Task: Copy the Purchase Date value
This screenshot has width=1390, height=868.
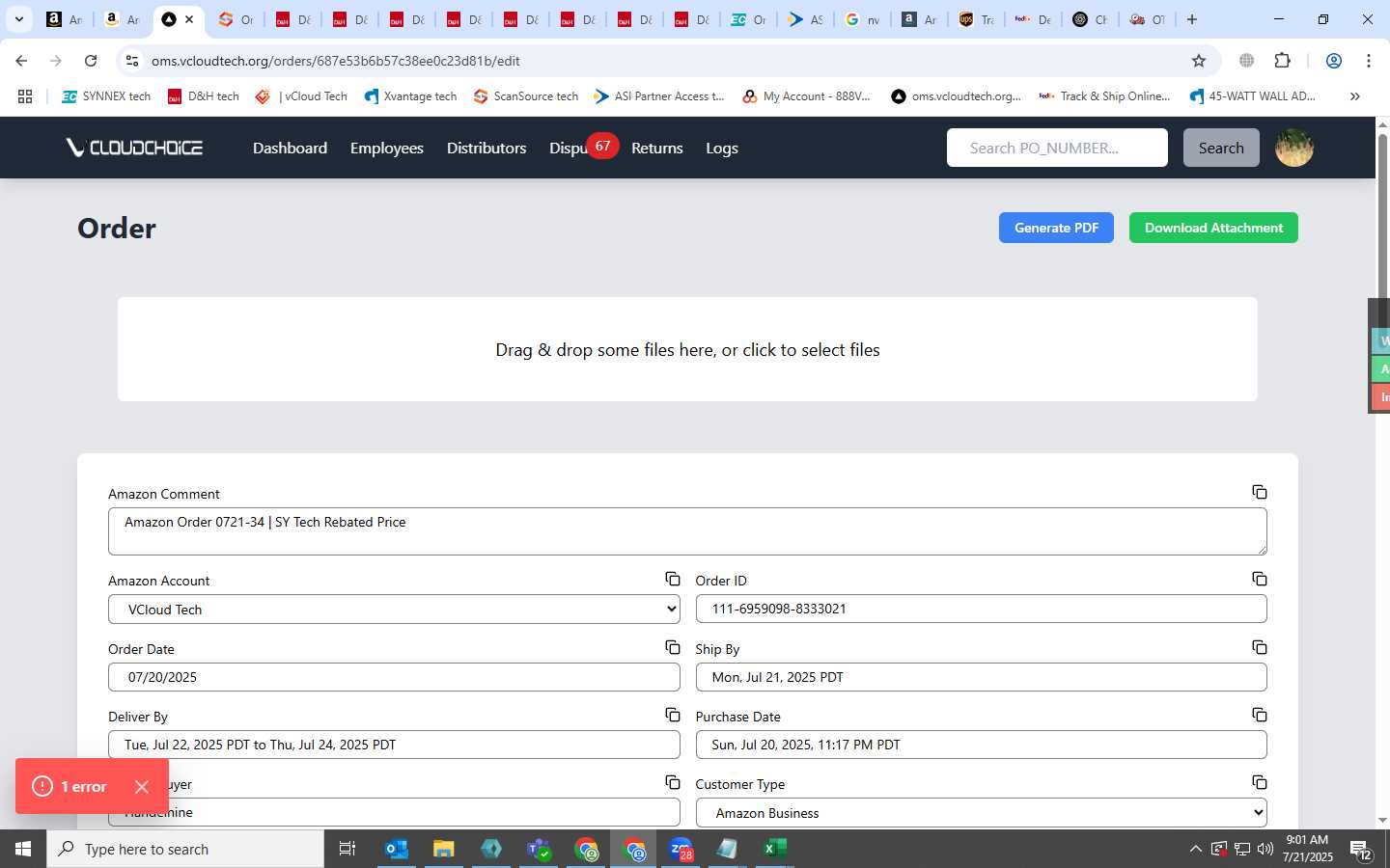Action: coord(1260,715)
